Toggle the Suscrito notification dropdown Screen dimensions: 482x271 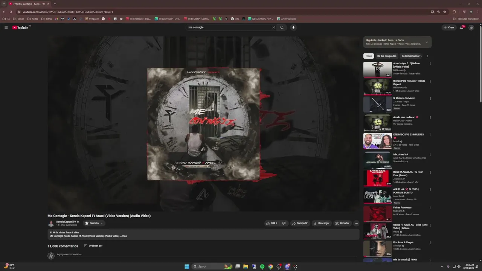pos(94,223)
